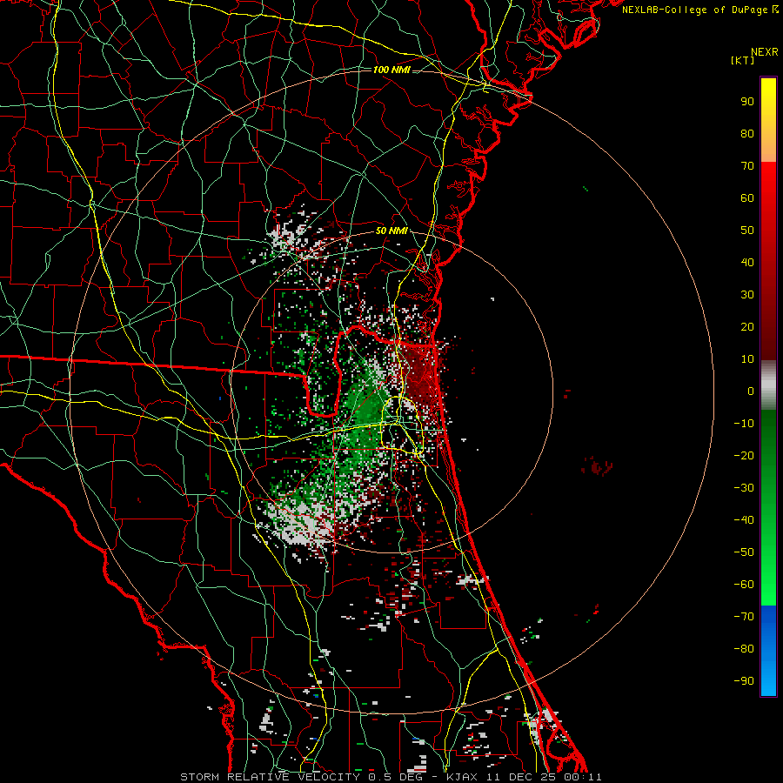Select the 0 knot scale label

[751, 391]
